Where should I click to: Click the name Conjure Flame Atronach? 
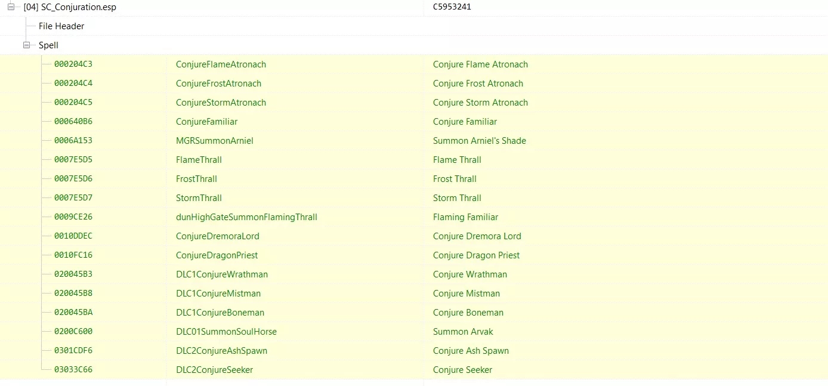click(480, 64)
